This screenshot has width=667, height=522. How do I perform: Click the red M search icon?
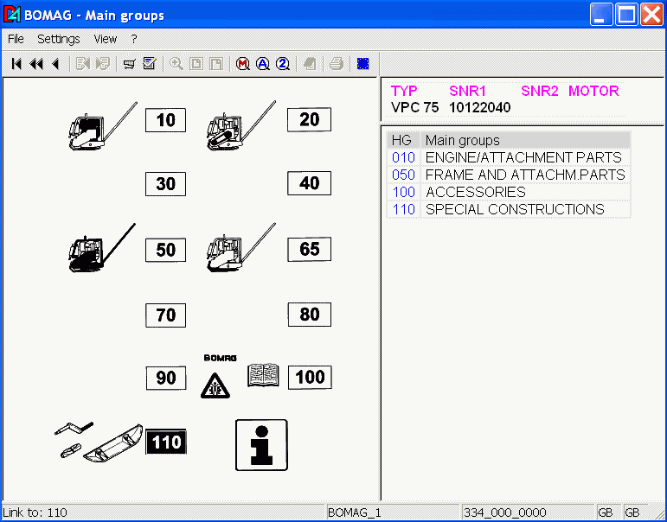(x=242, y=64)
